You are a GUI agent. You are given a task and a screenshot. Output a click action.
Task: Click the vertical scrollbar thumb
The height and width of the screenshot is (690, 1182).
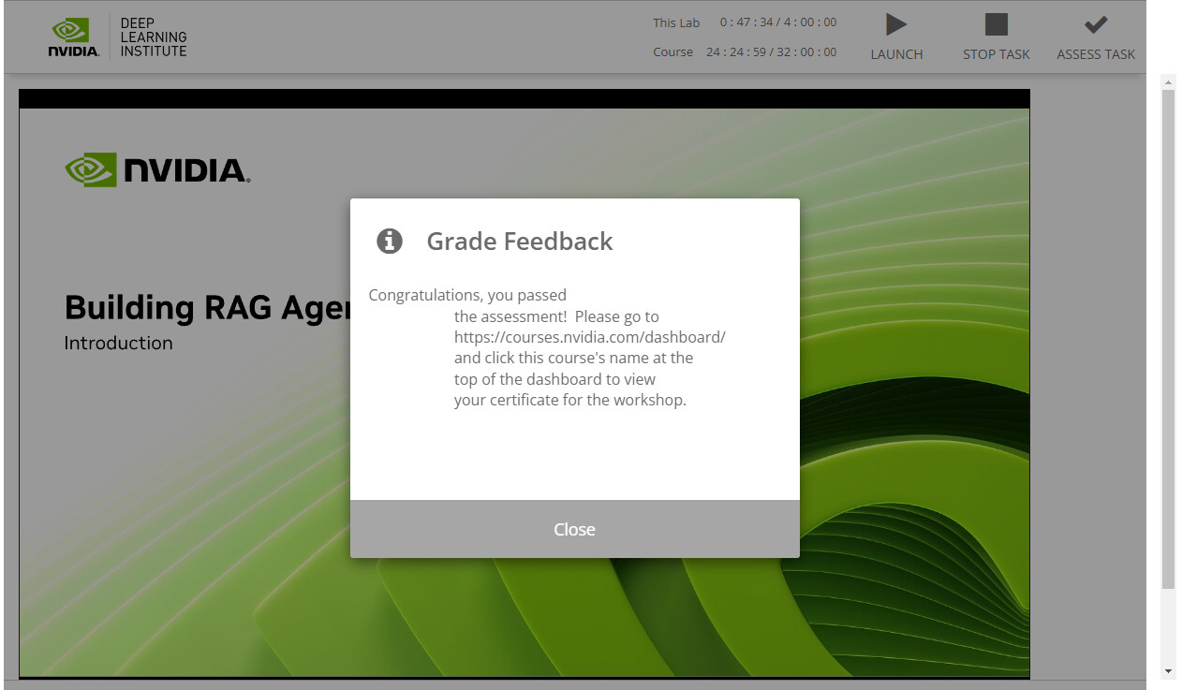1168,341
